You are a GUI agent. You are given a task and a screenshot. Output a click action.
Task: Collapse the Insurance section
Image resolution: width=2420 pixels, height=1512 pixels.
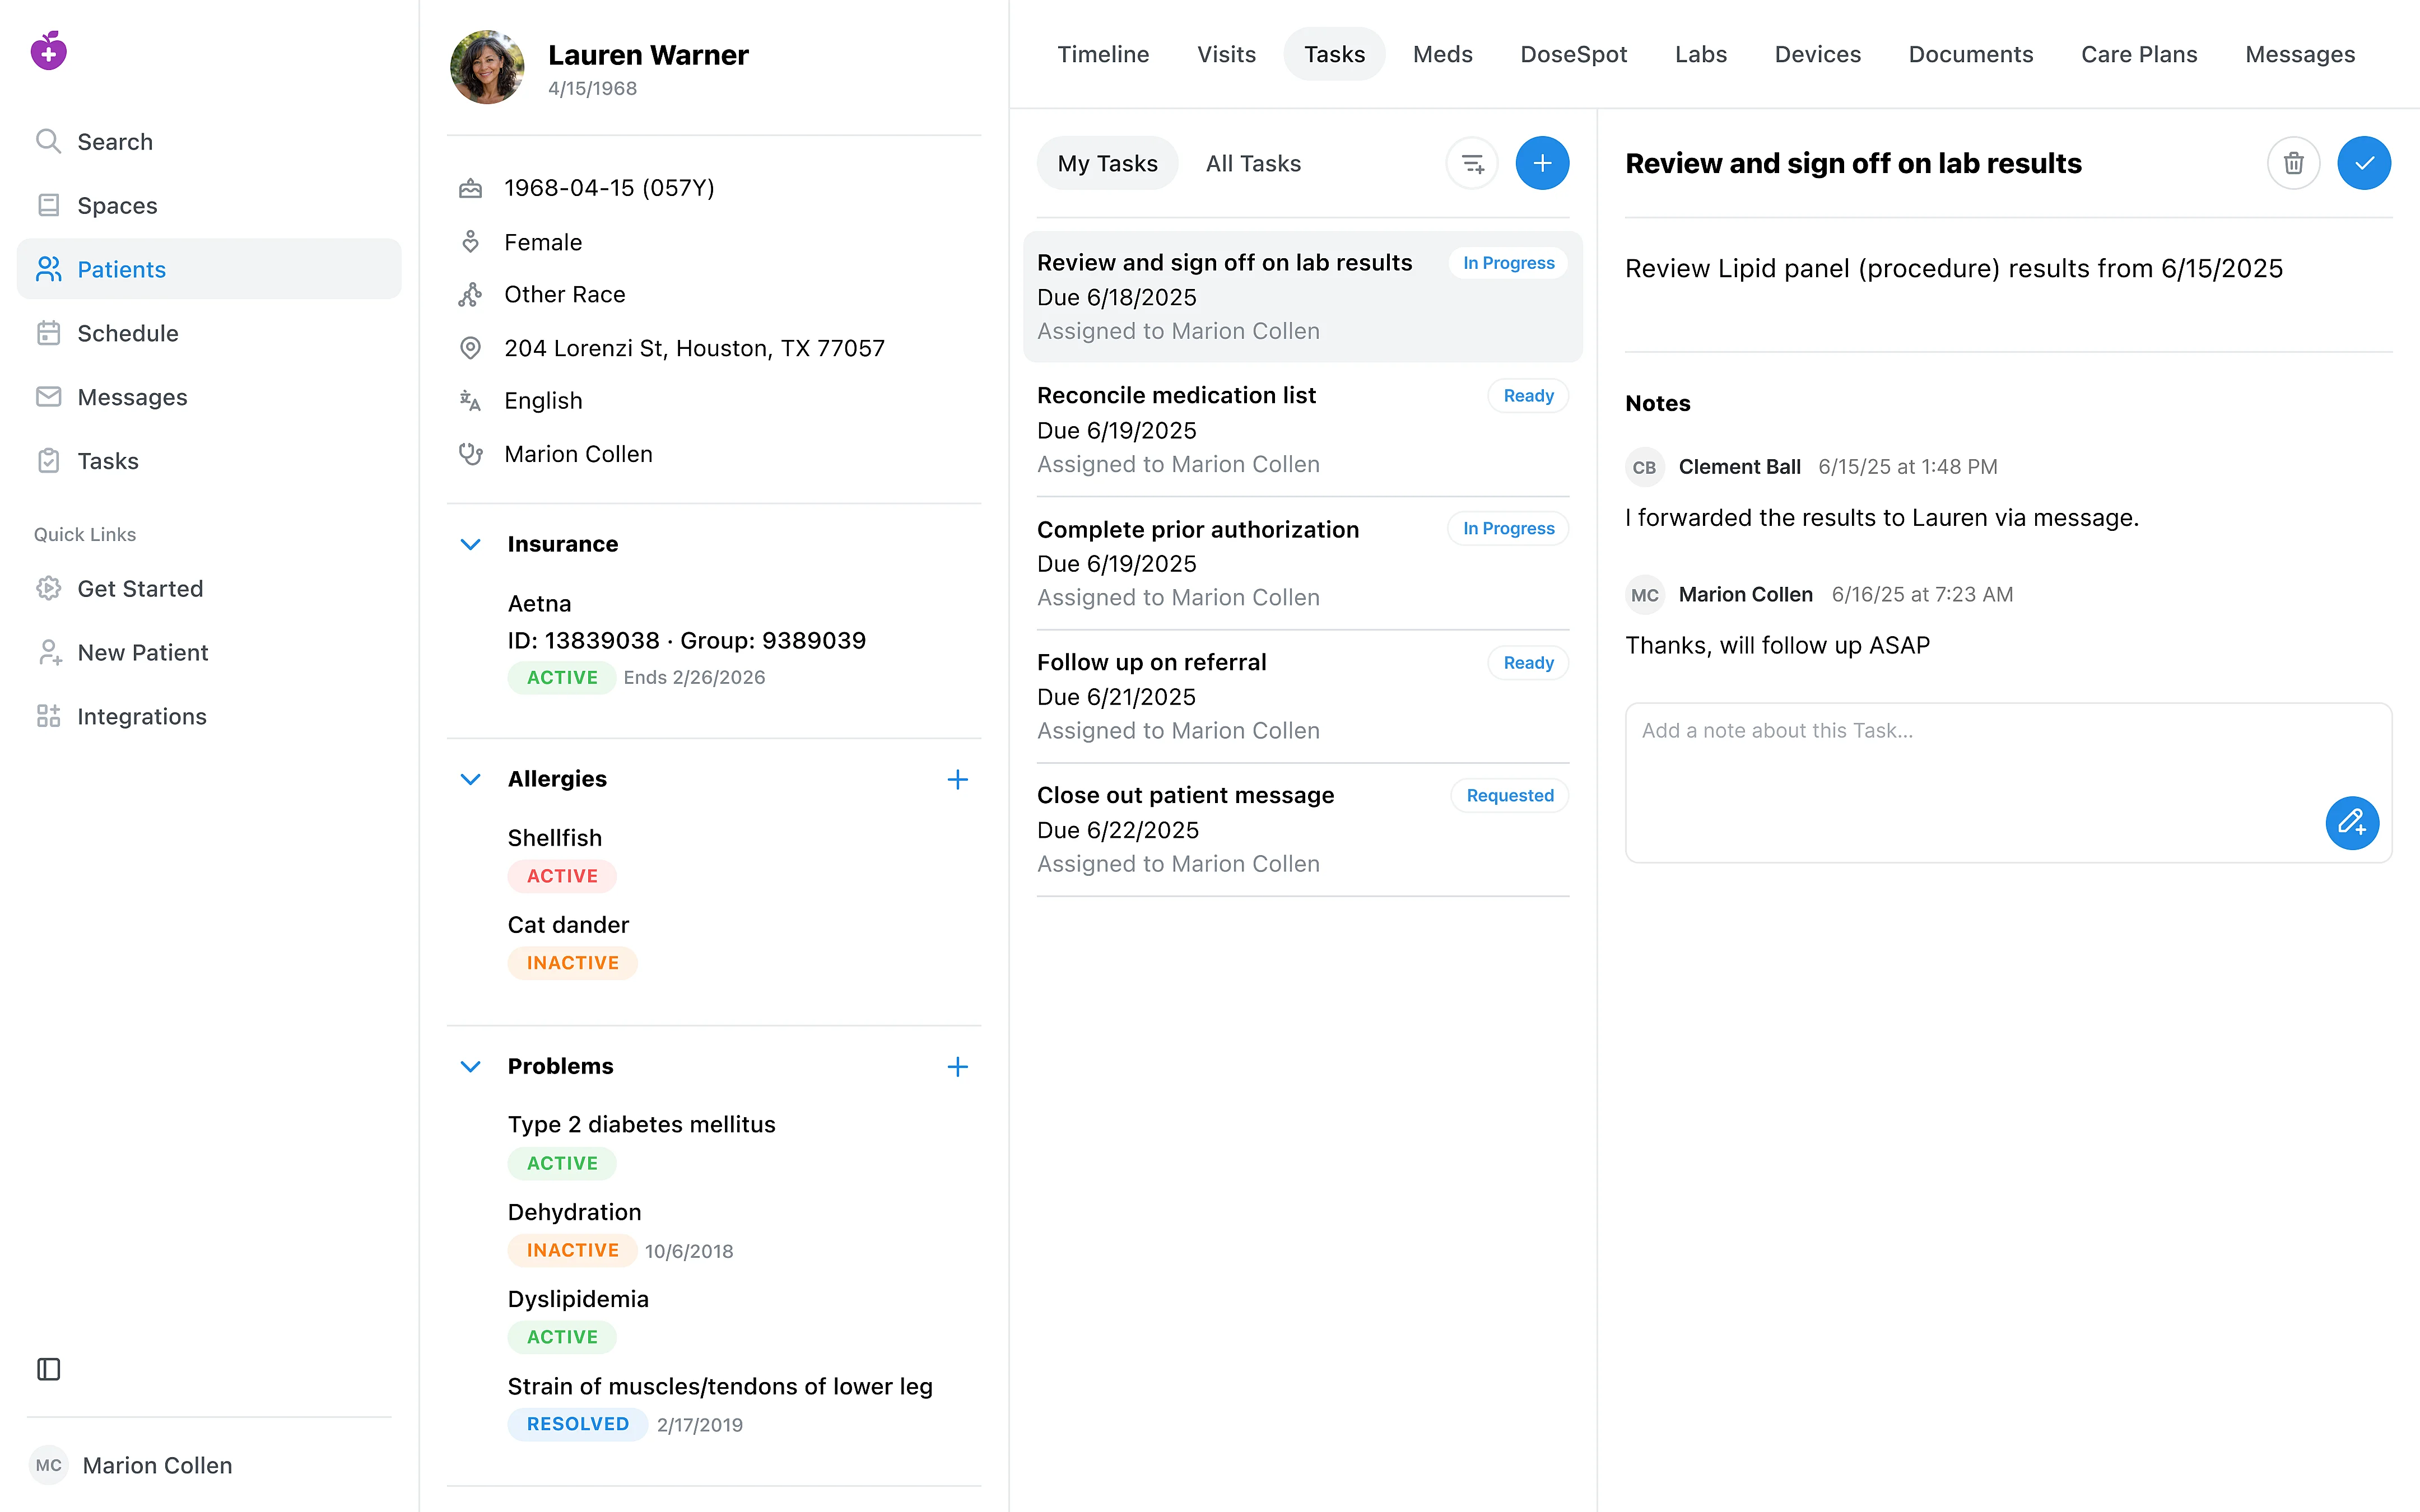point(470,544)
